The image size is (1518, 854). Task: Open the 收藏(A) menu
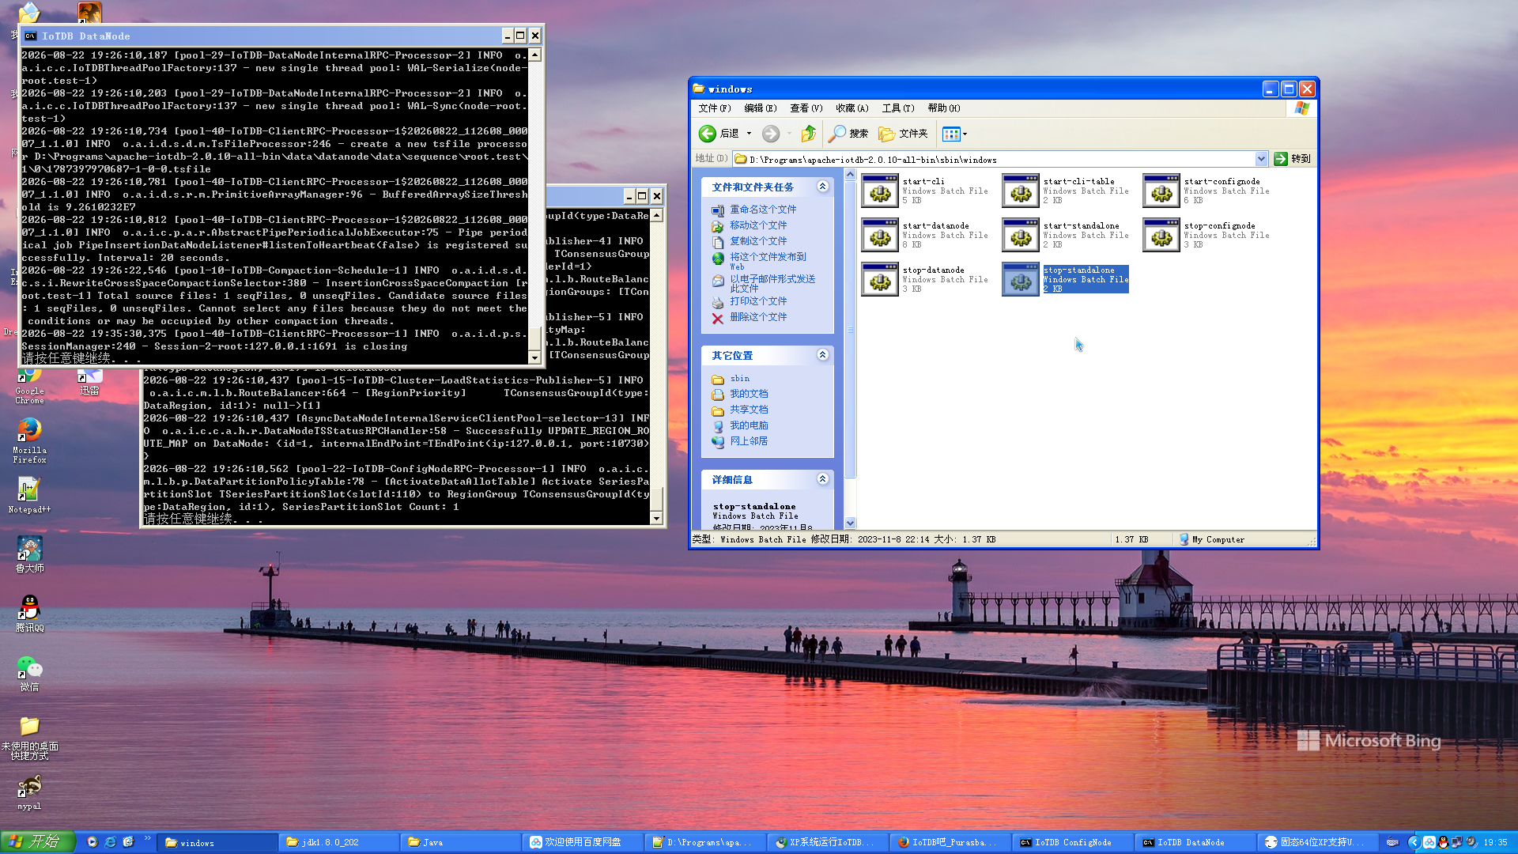852,108
